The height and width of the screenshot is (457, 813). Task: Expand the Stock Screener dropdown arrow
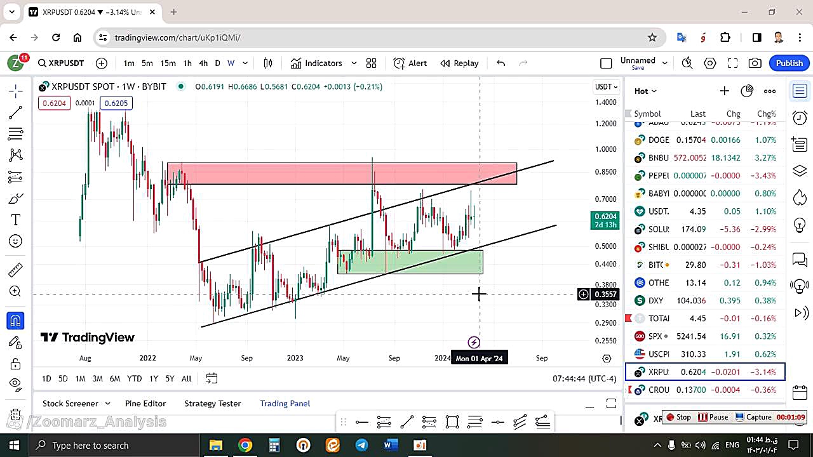[x=107, y=404]
